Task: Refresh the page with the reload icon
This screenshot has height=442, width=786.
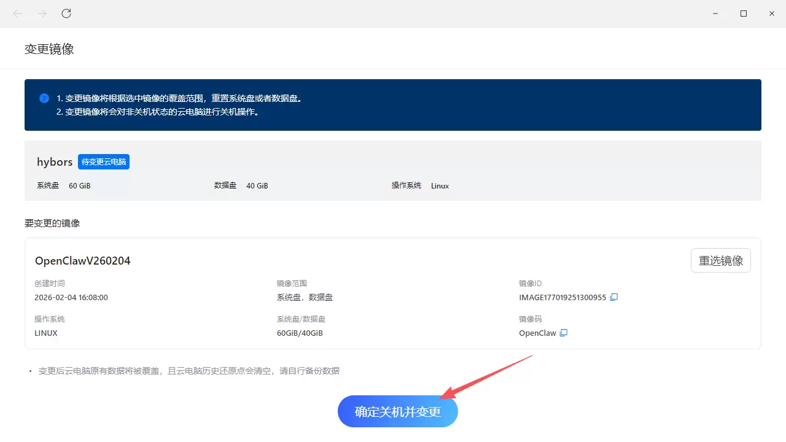Action: coord(66,13)
